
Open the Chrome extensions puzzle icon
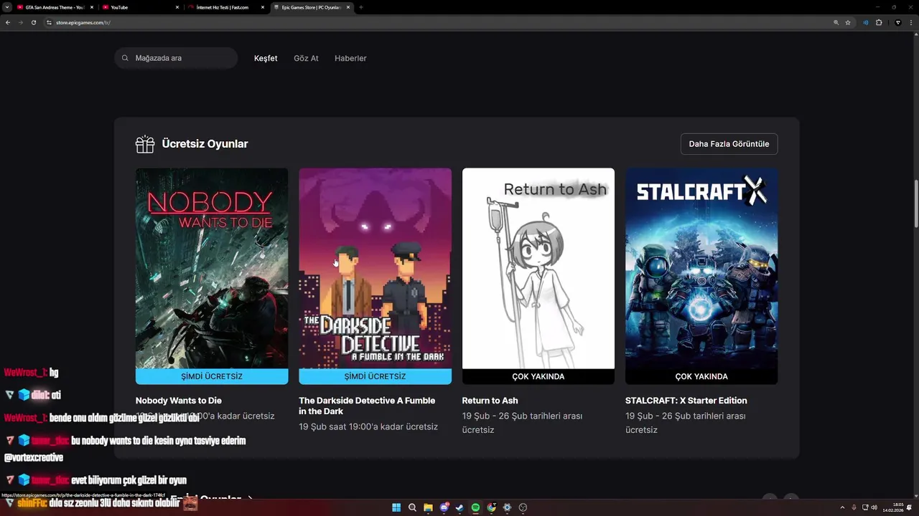pyautogui.click(x=879, y=22)
